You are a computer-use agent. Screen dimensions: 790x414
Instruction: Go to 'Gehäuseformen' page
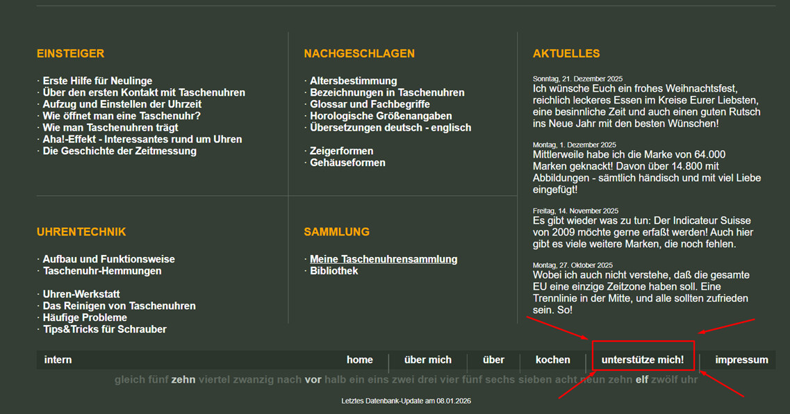click(x=347, y=163)
